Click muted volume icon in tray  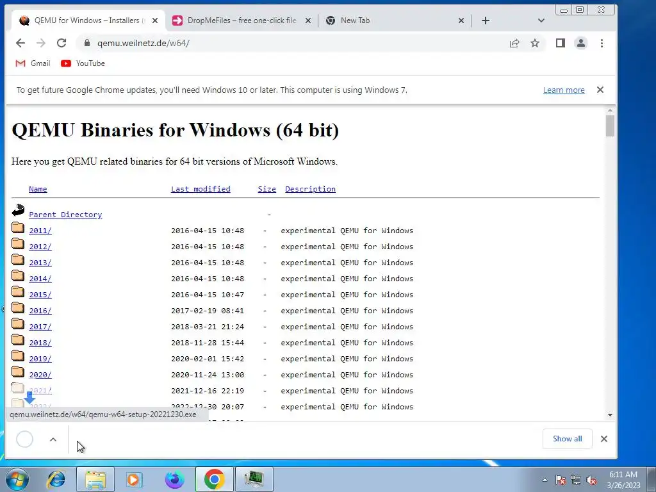click(x=591, y=480)
